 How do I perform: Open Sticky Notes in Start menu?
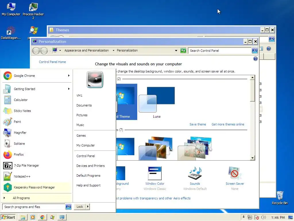coord(37,111)
